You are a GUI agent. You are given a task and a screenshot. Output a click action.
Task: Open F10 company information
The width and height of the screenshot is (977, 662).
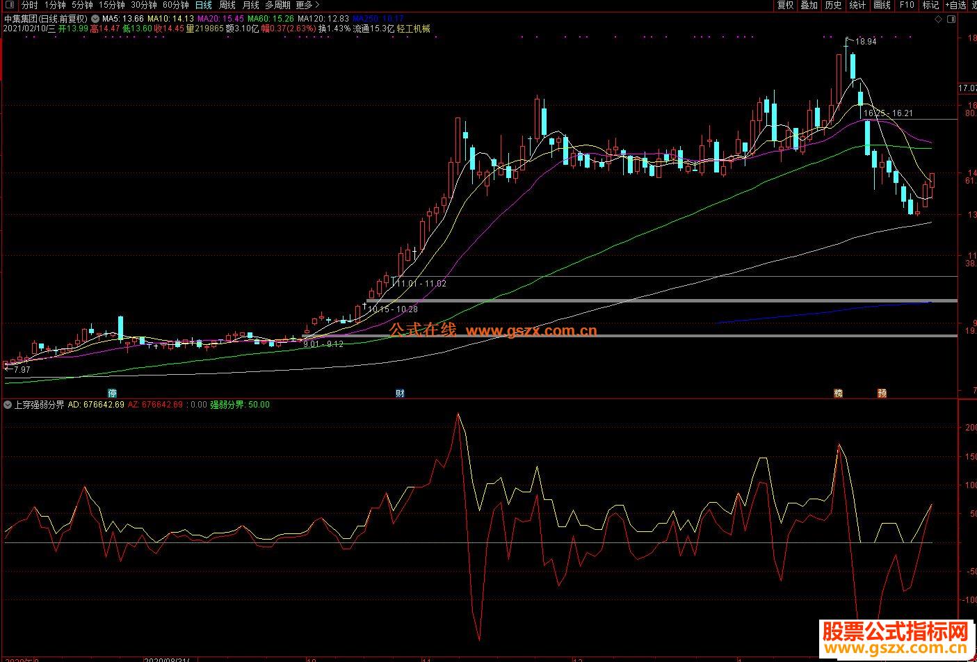(x=906, y=5)
